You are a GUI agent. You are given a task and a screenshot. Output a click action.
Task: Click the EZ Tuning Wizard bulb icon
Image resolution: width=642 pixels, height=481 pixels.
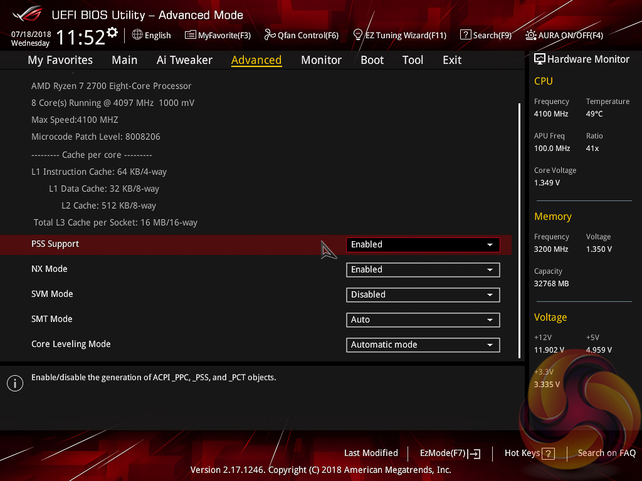358,35
